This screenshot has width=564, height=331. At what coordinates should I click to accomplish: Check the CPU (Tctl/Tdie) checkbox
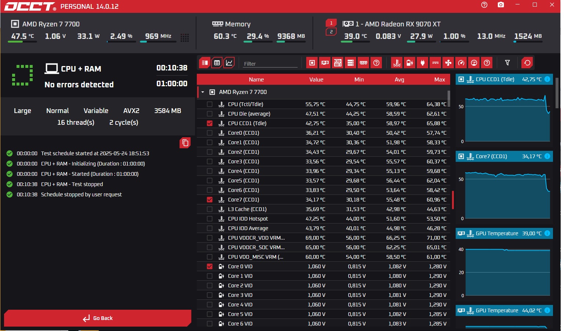coord(210,104)
